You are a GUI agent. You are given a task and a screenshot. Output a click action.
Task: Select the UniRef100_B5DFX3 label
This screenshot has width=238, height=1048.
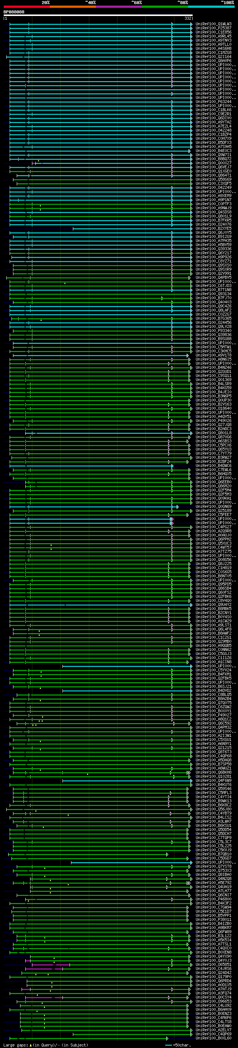(x=213, y=142)
